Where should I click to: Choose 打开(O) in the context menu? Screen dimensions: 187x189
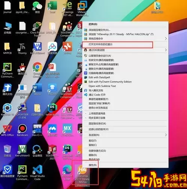tap(93, 24)
